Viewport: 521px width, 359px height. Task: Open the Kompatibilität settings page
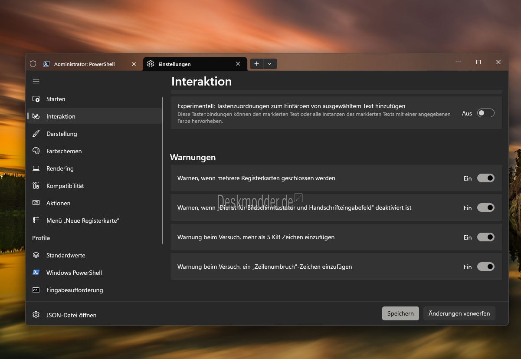click(x=94, y=186)
